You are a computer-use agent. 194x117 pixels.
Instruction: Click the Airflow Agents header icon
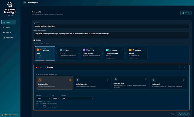click(25, 2)
